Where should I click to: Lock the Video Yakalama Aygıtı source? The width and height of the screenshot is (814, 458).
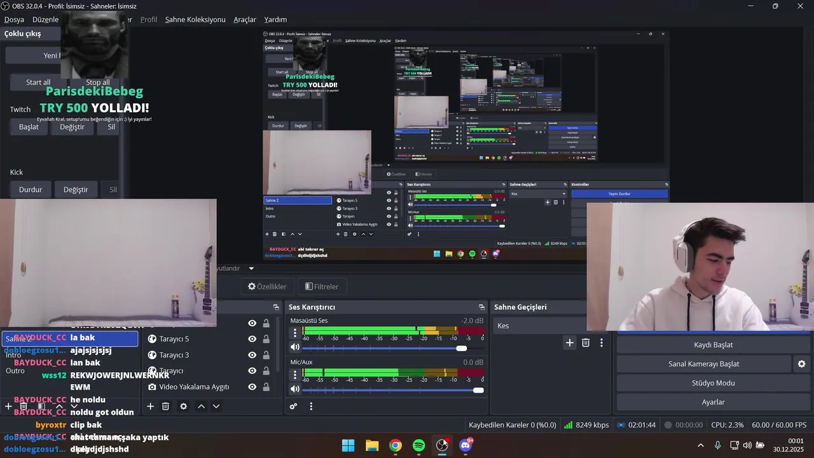(266, 387)
